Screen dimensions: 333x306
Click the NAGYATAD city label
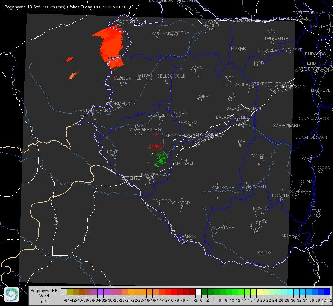tap(179, 203)
